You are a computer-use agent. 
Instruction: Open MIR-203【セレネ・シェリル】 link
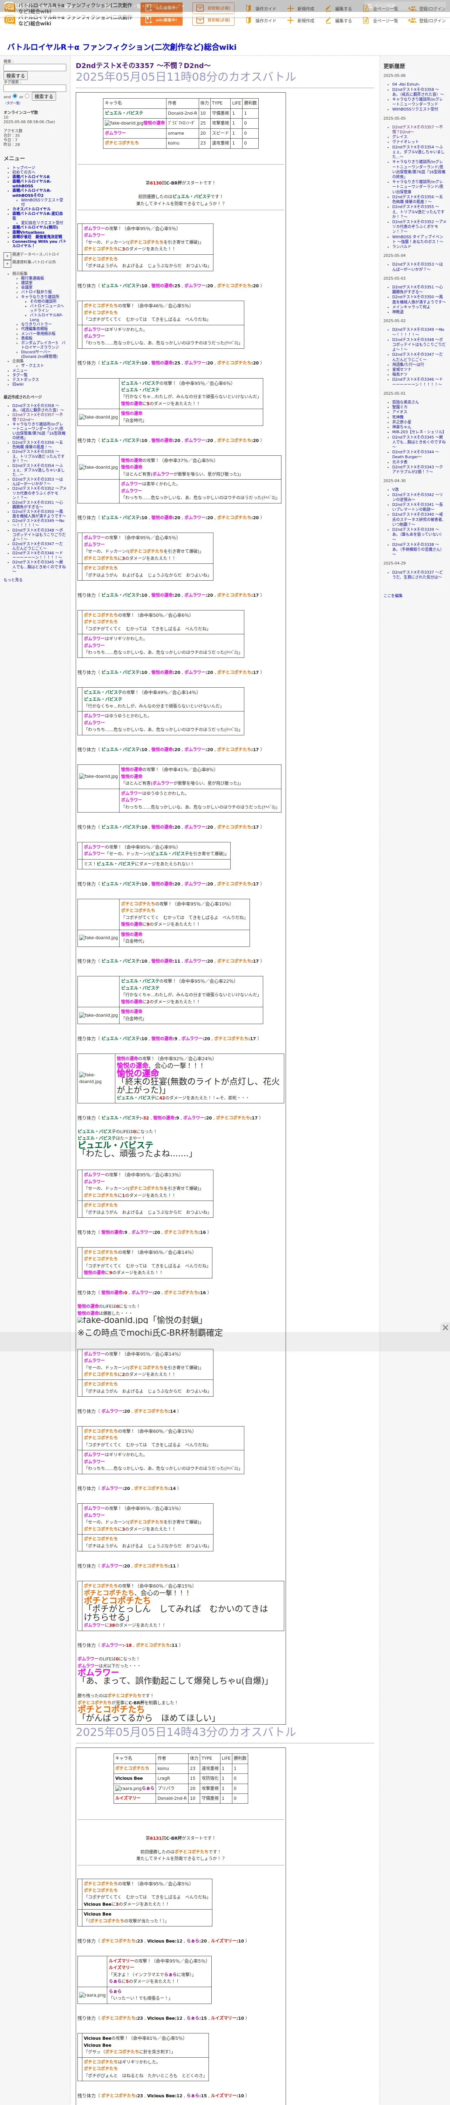pyautogui.click(x=418, y=432)
